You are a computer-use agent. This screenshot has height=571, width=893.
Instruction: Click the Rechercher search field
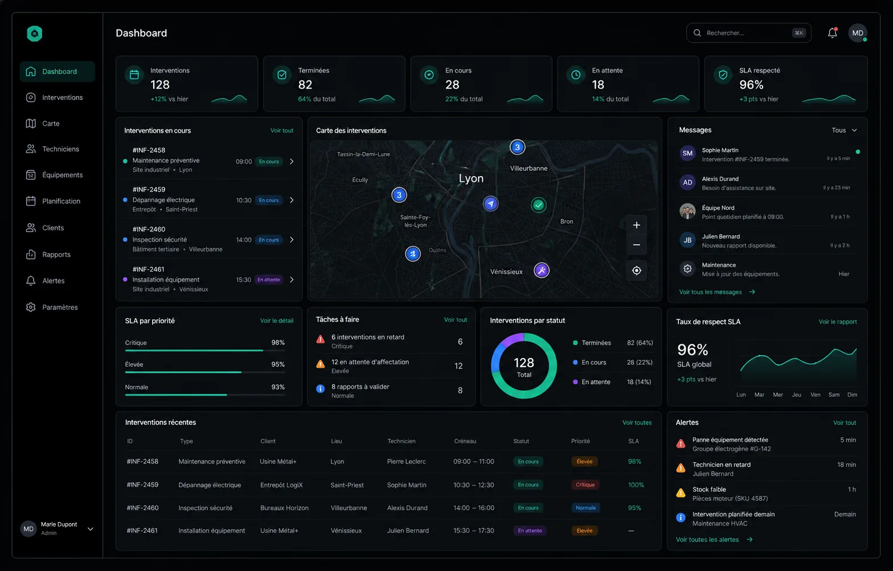[x=749, y=33]
